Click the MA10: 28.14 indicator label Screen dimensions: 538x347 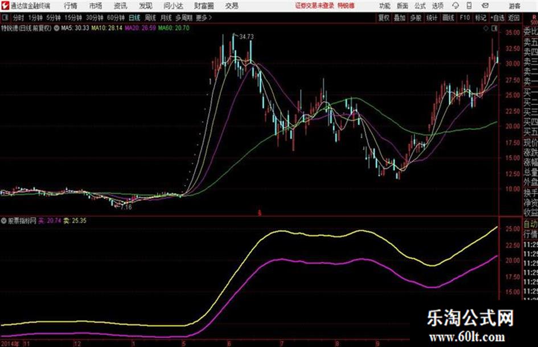point(106,28)
